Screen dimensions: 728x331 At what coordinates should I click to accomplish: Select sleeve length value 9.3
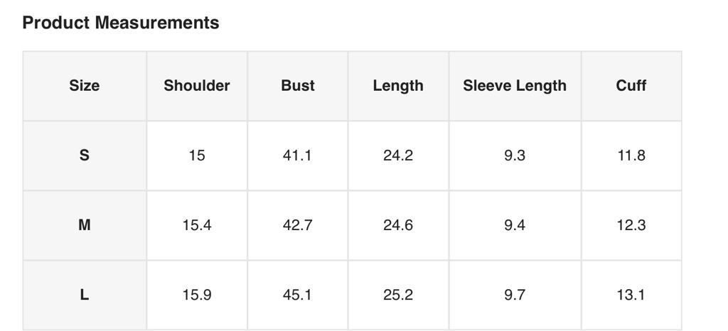coord(515,156)
